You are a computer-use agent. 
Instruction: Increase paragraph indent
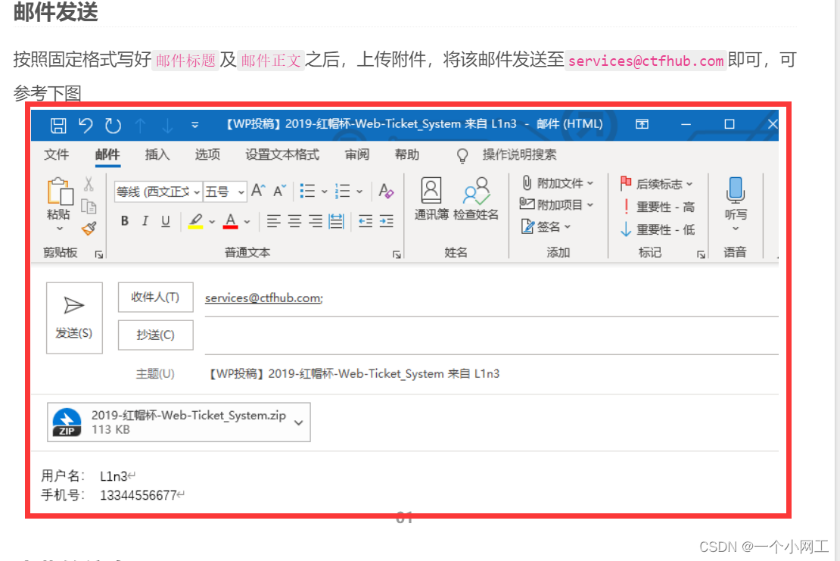[x=387, y=221]
